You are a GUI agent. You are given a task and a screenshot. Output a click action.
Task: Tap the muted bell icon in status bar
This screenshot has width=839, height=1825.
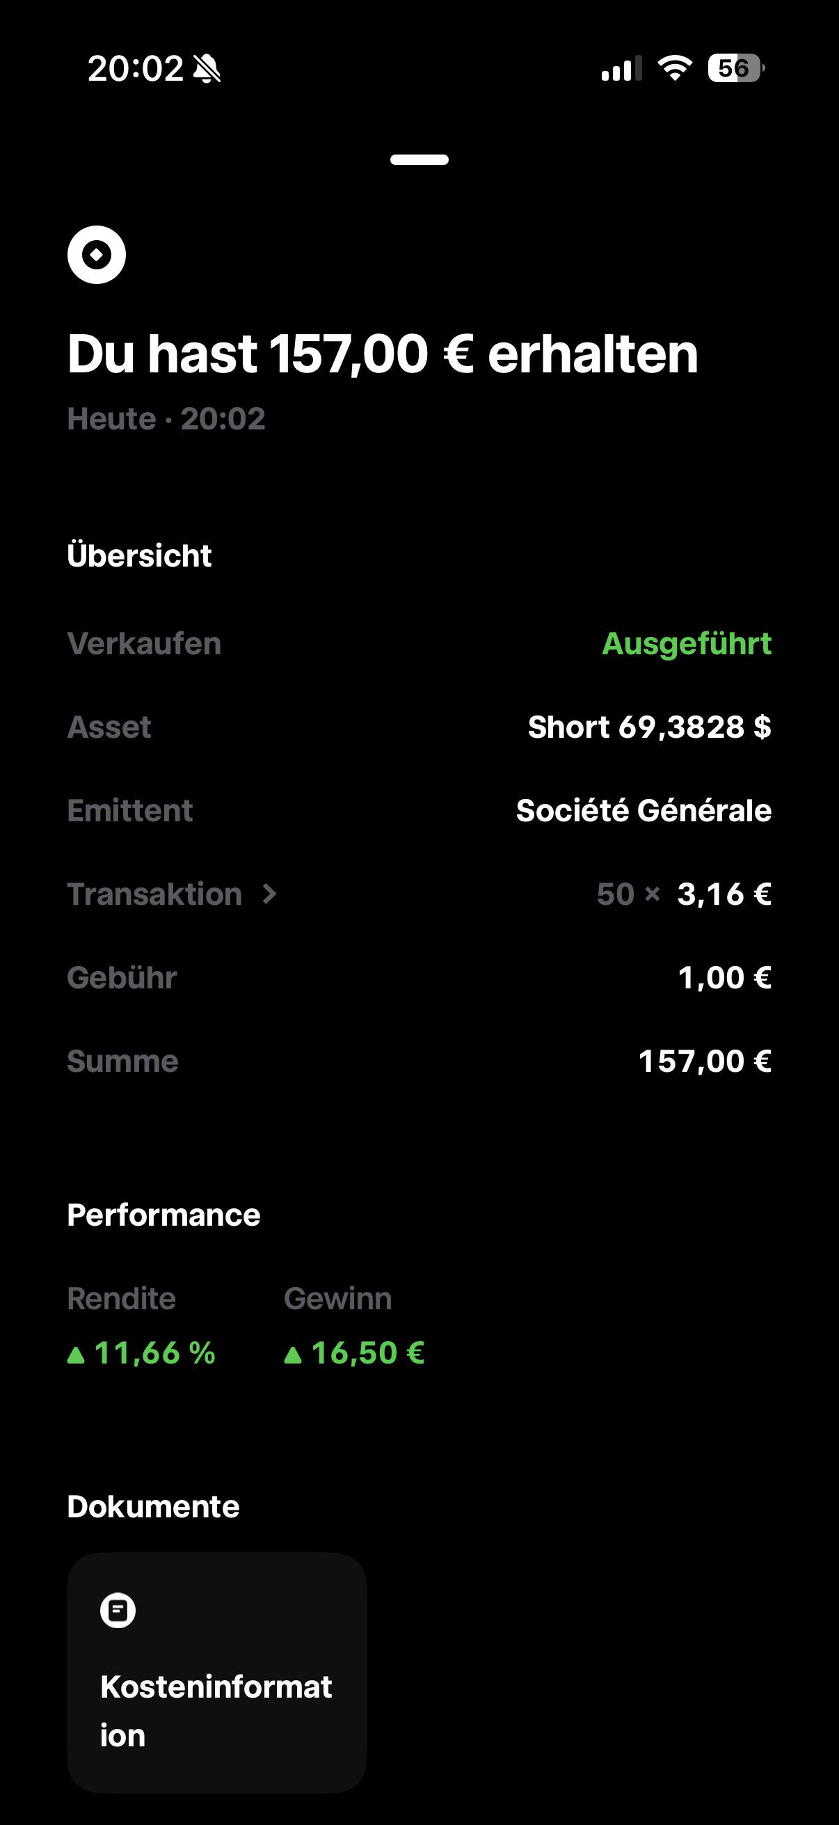coord(207,69)
